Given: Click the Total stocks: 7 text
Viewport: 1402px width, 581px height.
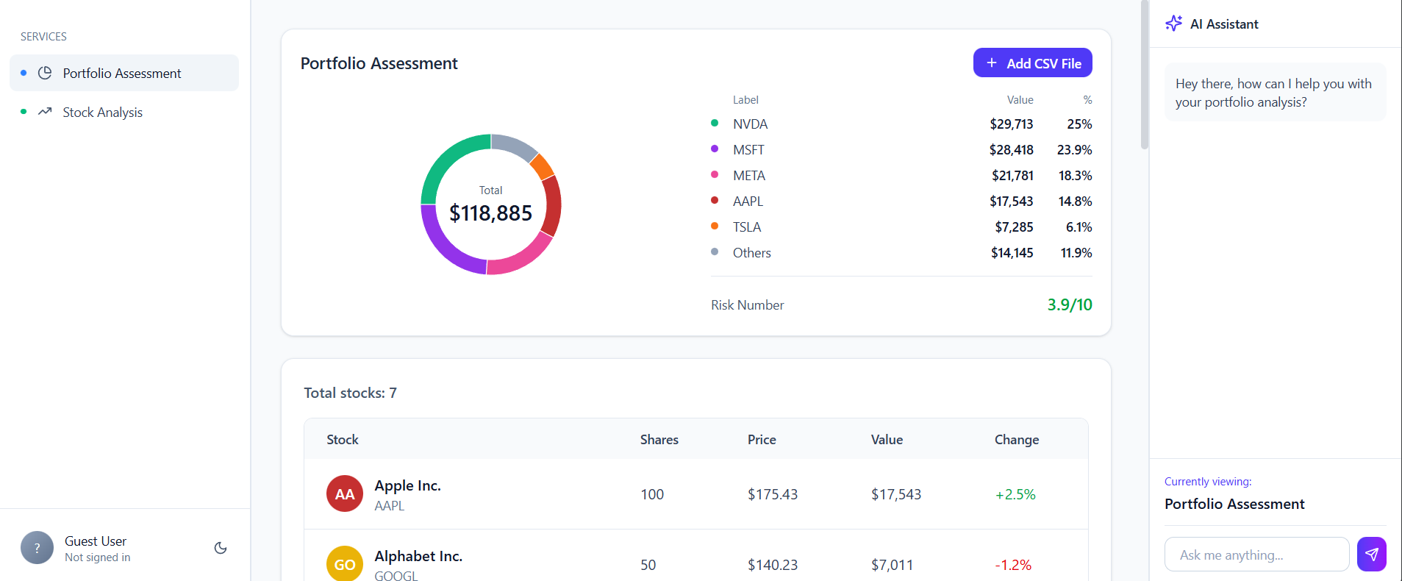Looking at the screenshot, I should (350, 393).
